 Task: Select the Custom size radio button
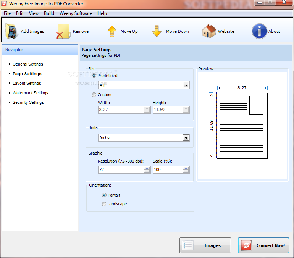pyautogui.click(x=94, y=95)
